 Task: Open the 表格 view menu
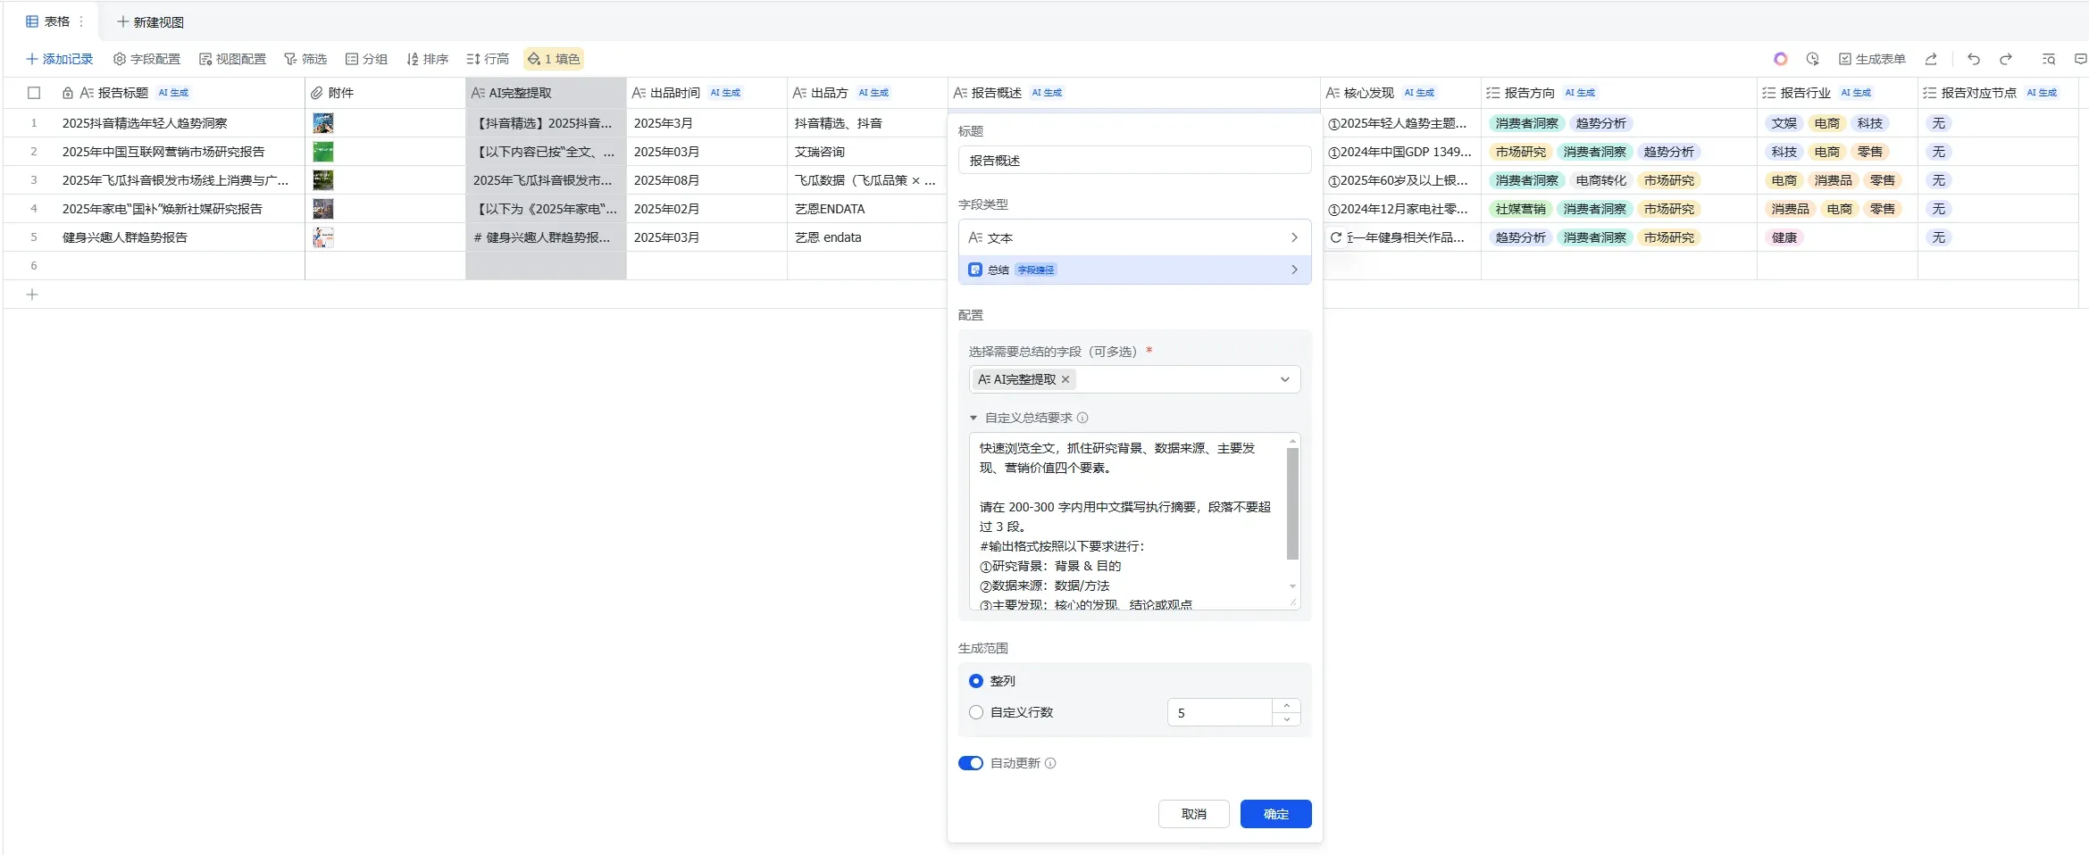[x=80, y=21]
